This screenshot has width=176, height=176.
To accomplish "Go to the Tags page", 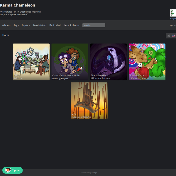I will click(16, 25).
